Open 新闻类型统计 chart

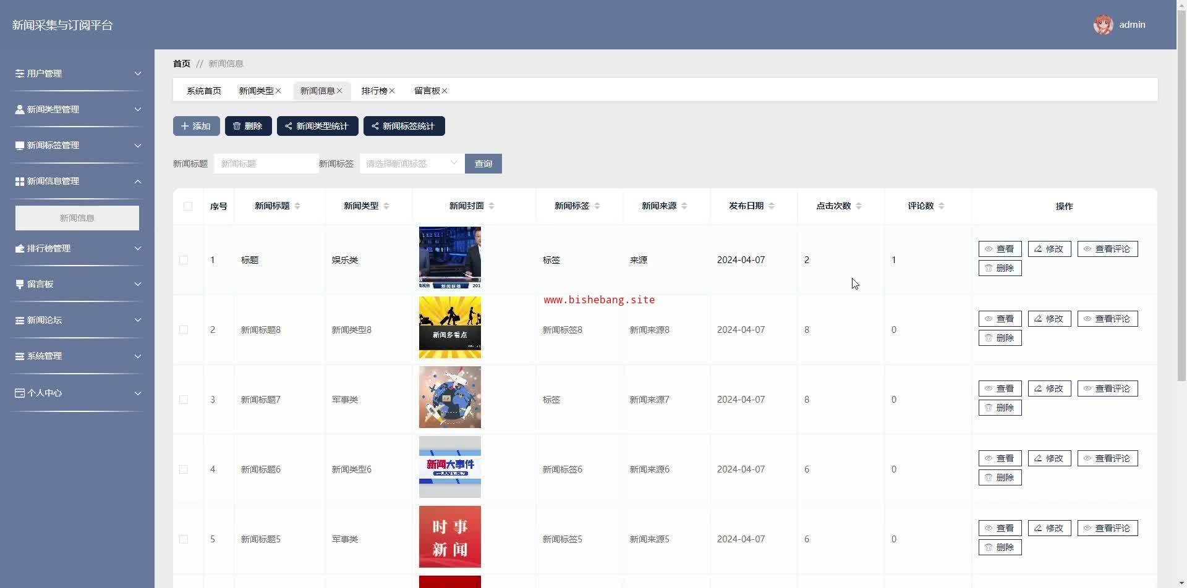pos(318,126)
